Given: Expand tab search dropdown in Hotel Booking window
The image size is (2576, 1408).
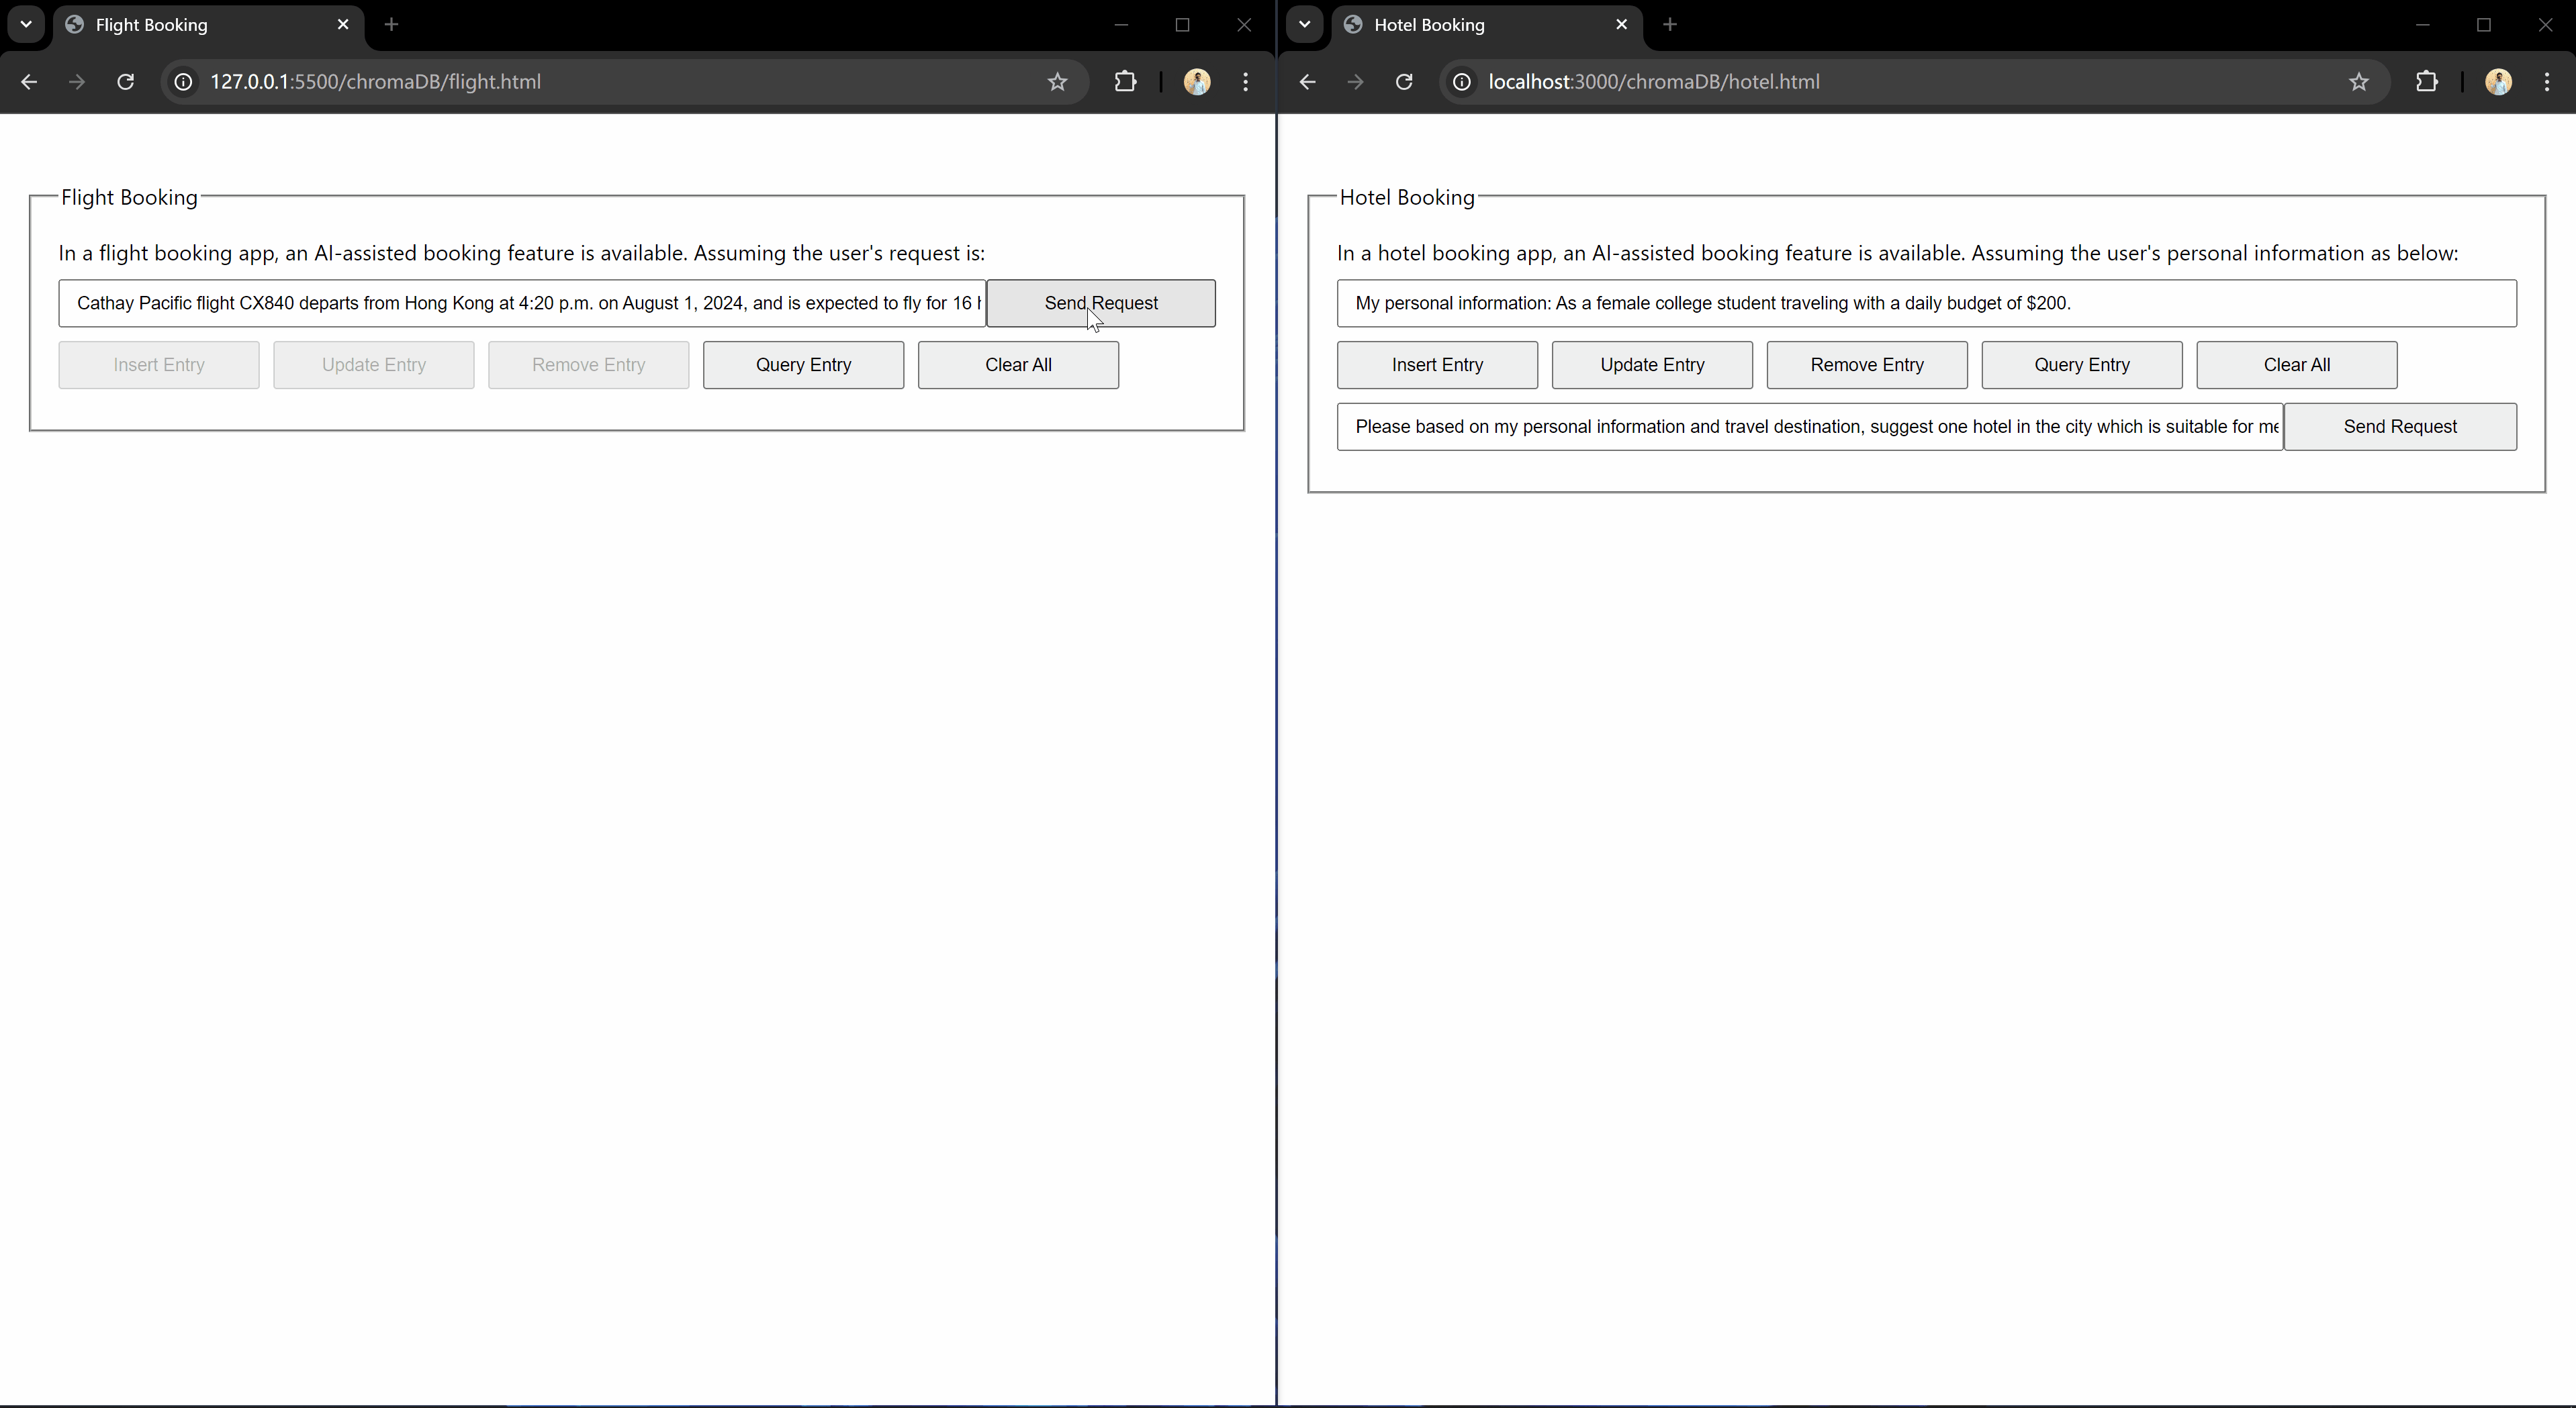Looking at the screenshot, I should (1304, 24).
